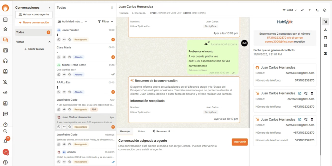Click WhatsApp icon in Javier Valdez row
Image resolution: width=332 pixels, height=166 pixels.
pyautogui.click(x=59, y=40)
